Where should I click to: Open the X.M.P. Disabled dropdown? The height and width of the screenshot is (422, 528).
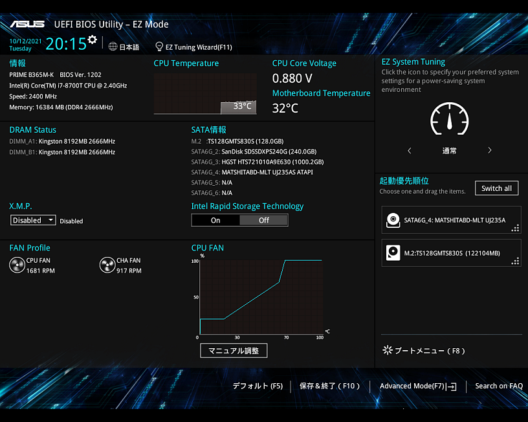tap(33, 220)
